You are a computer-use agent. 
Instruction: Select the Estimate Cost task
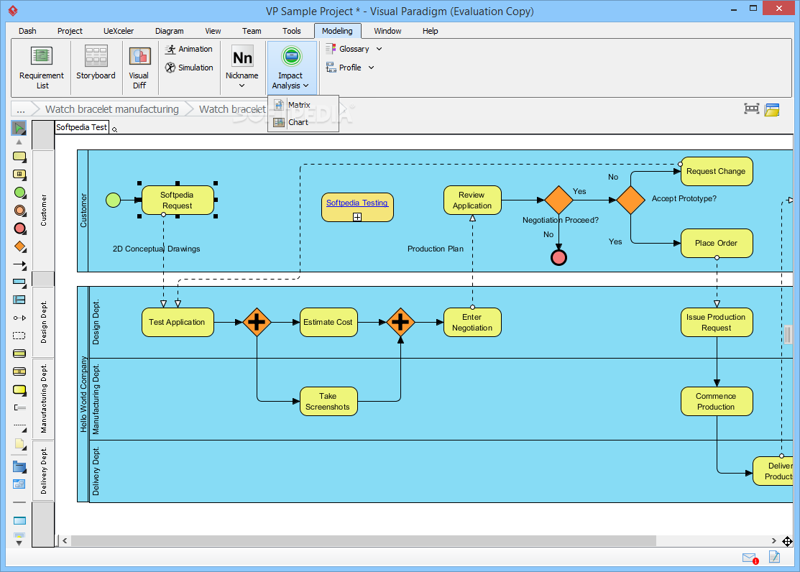tap(328, 322)
